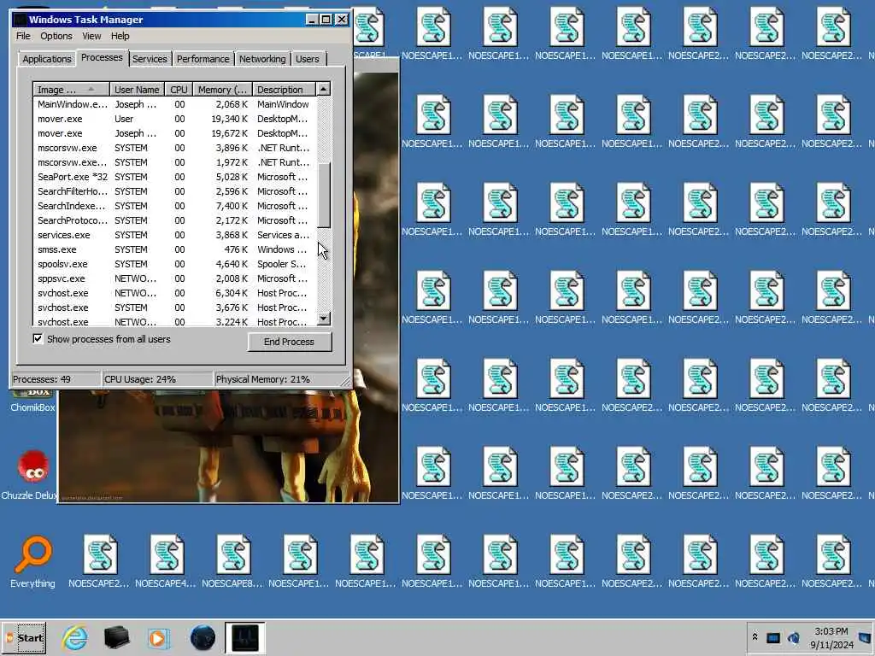Click the CPU Usage: 24% status entry
The width and height of the screenshot is (875, 656).
coord(157,379)
